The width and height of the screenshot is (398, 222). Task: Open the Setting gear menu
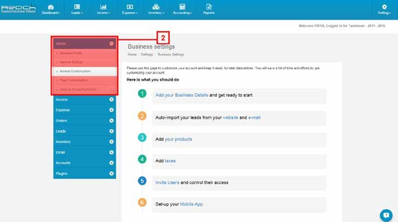[384, 9]
